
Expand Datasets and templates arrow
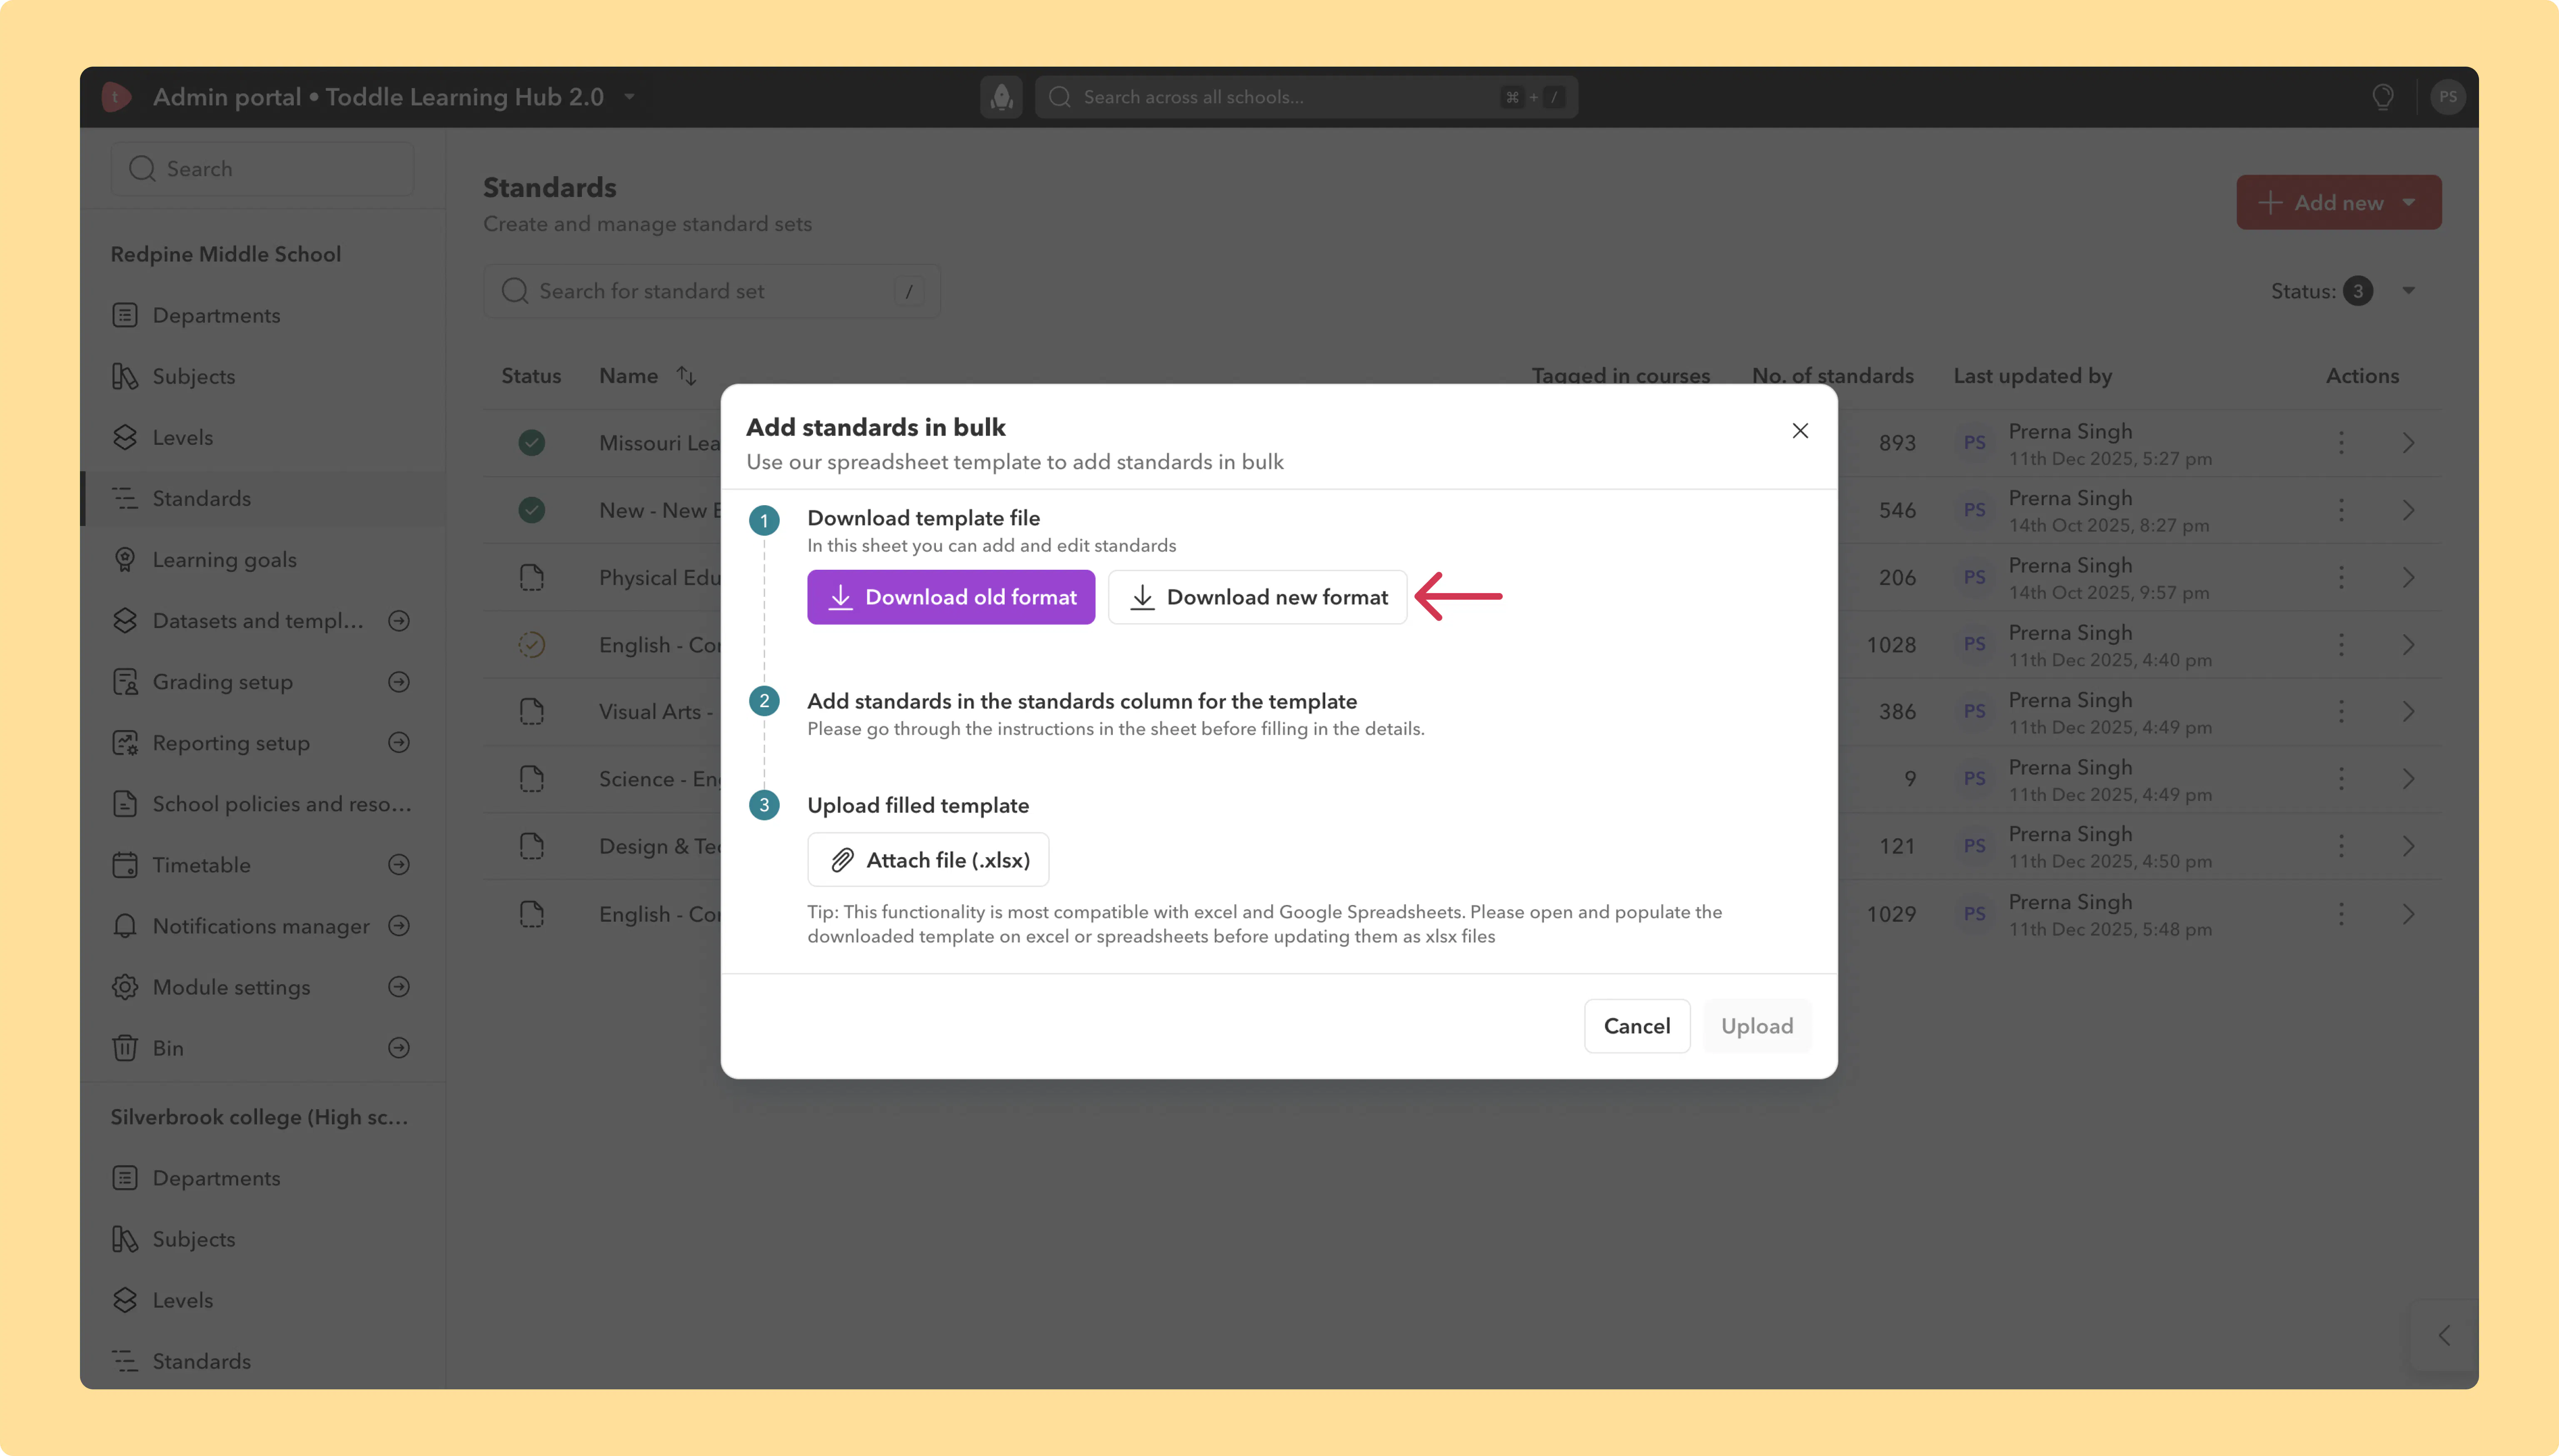(399, 621)
